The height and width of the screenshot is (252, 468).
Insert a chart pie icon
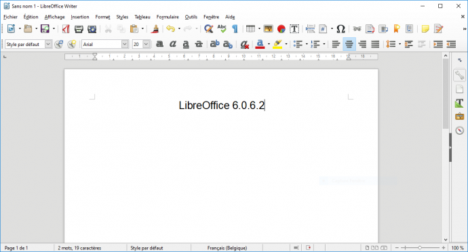(281, 29)
